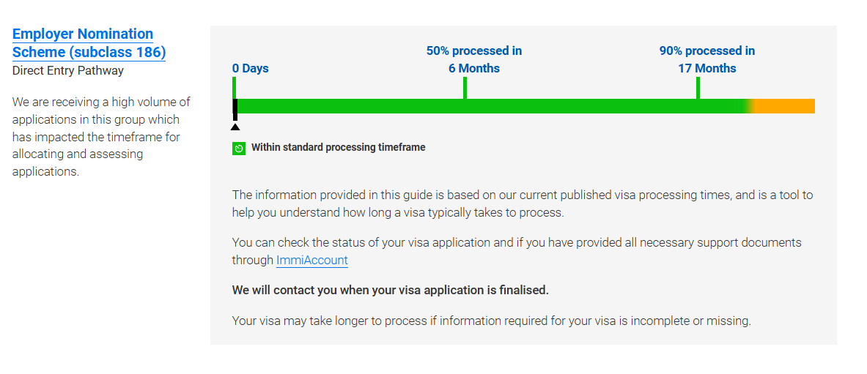Follow the ImmiAccount hyperlink
Viewport: 867px width, 374px height.
click(x=312, y=260)
